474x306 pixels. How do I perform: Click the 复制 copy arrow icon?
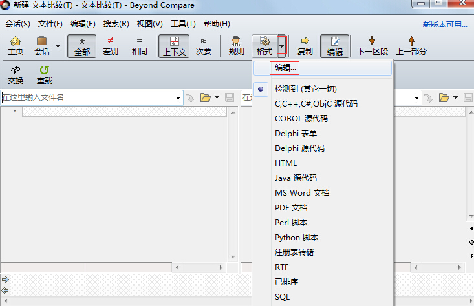click(x=305, y=46)
